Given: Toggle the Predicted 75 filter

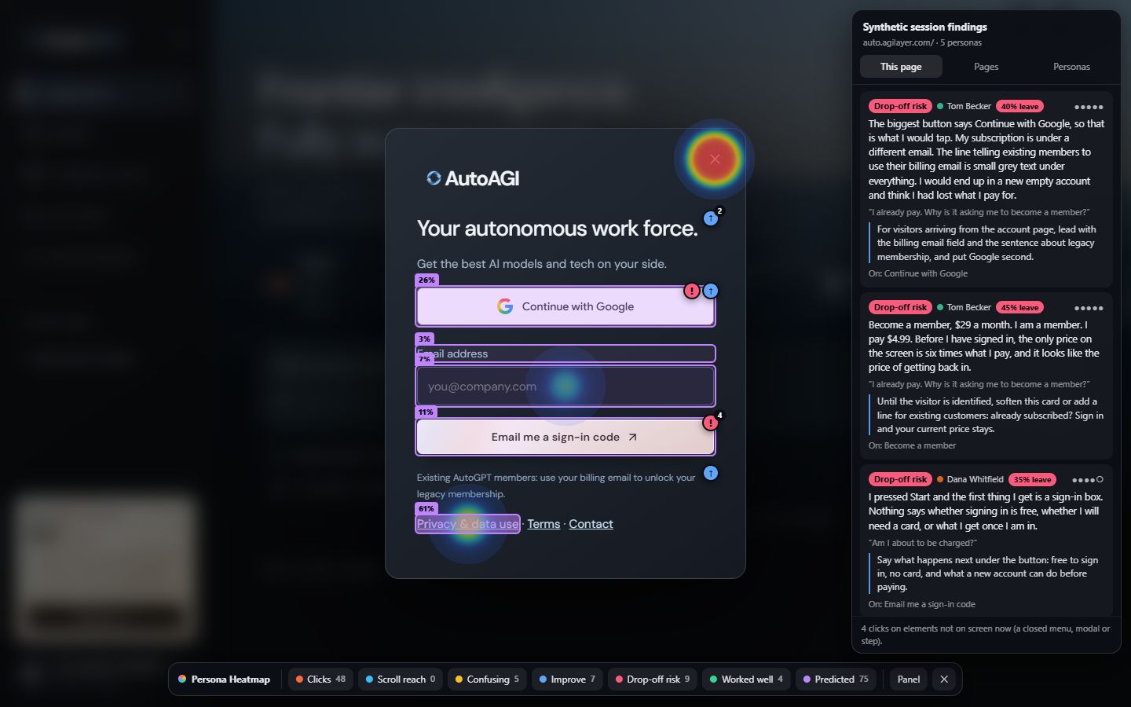Looking at the screenshot, I should tap(836, 680).
